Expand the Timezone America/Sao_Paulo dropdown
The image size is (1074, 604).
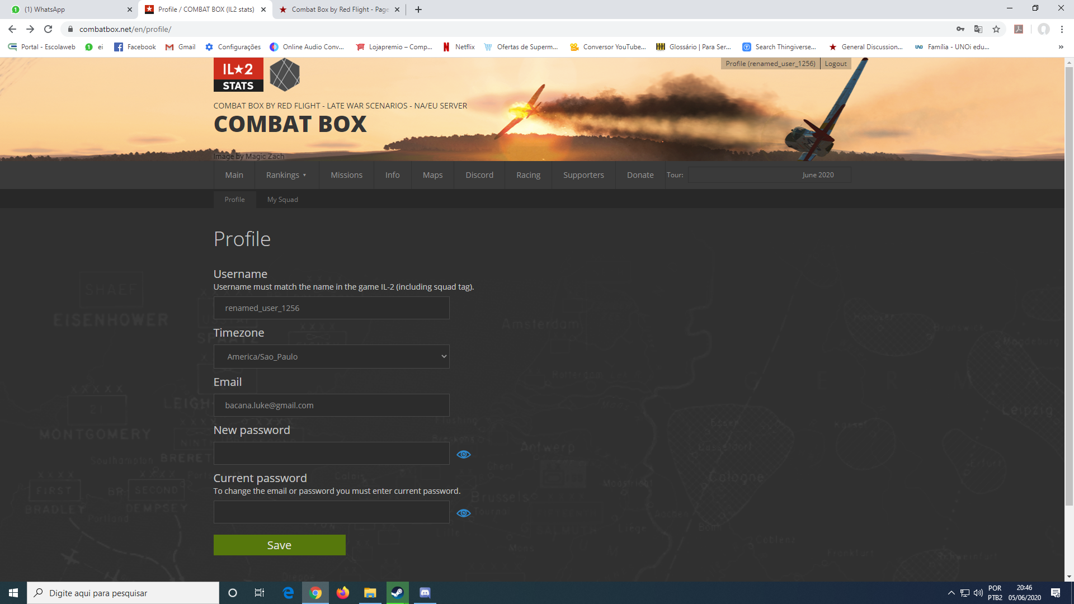pyautogui.click(x=332, y=357)
